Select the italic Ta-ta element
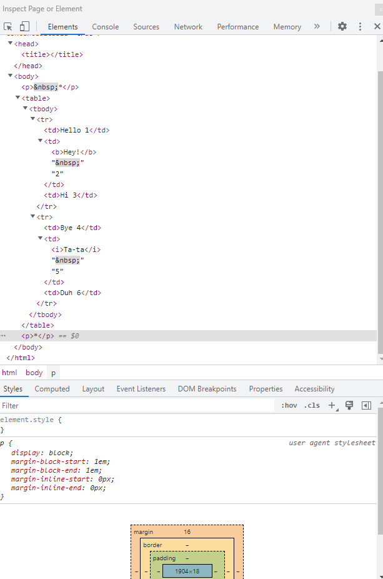 (76, 249)
